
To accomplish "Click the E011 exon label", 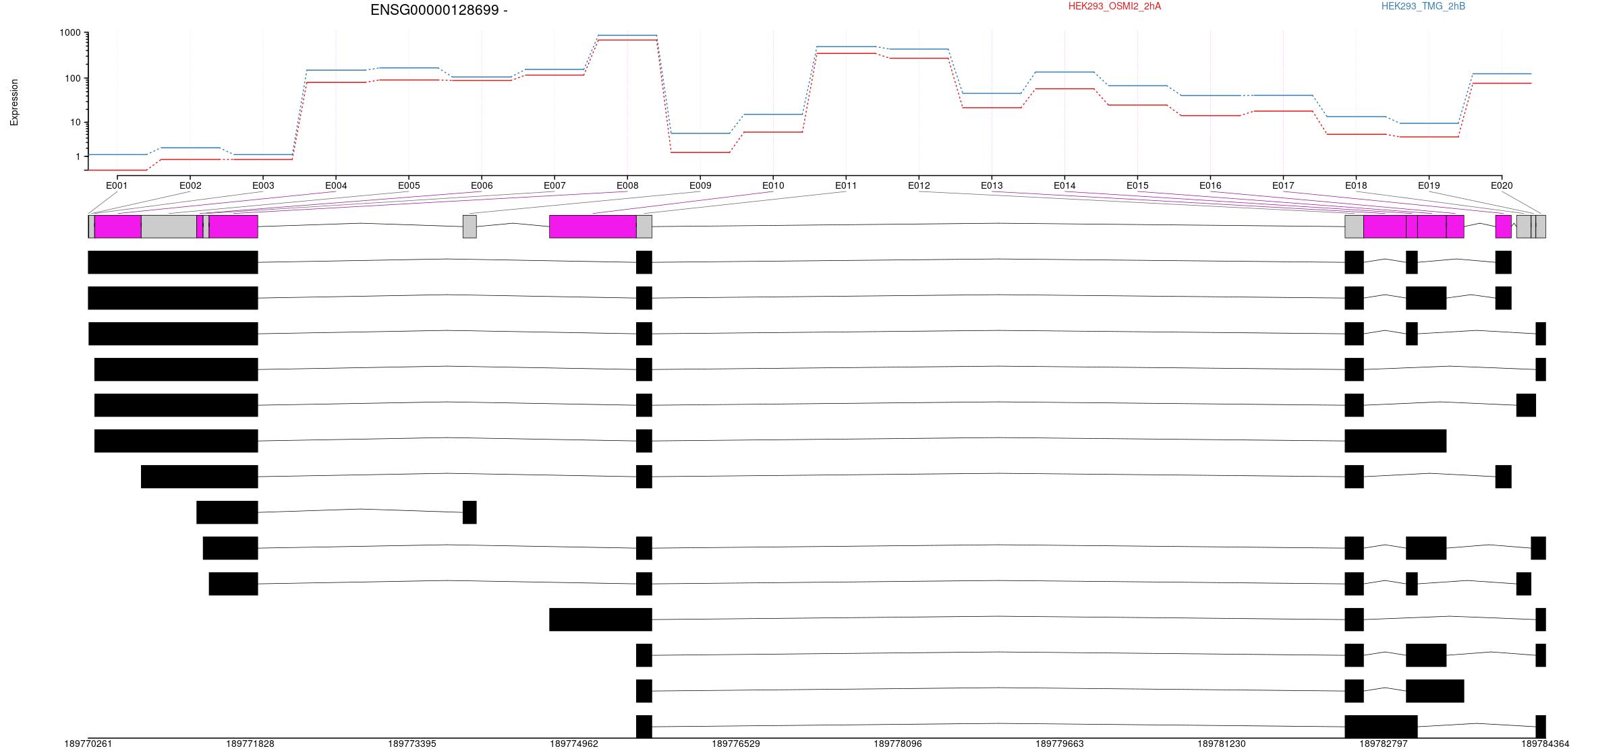I will pos(846,185).
